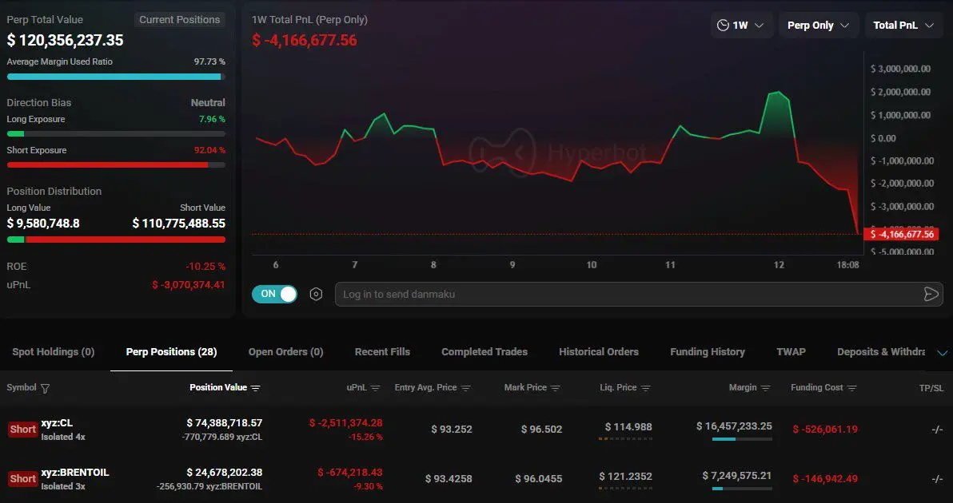The width and height of the screenshot is (953, 503).
Task: Open the 1W time range dropdown
Action: (x=741, y=26)
